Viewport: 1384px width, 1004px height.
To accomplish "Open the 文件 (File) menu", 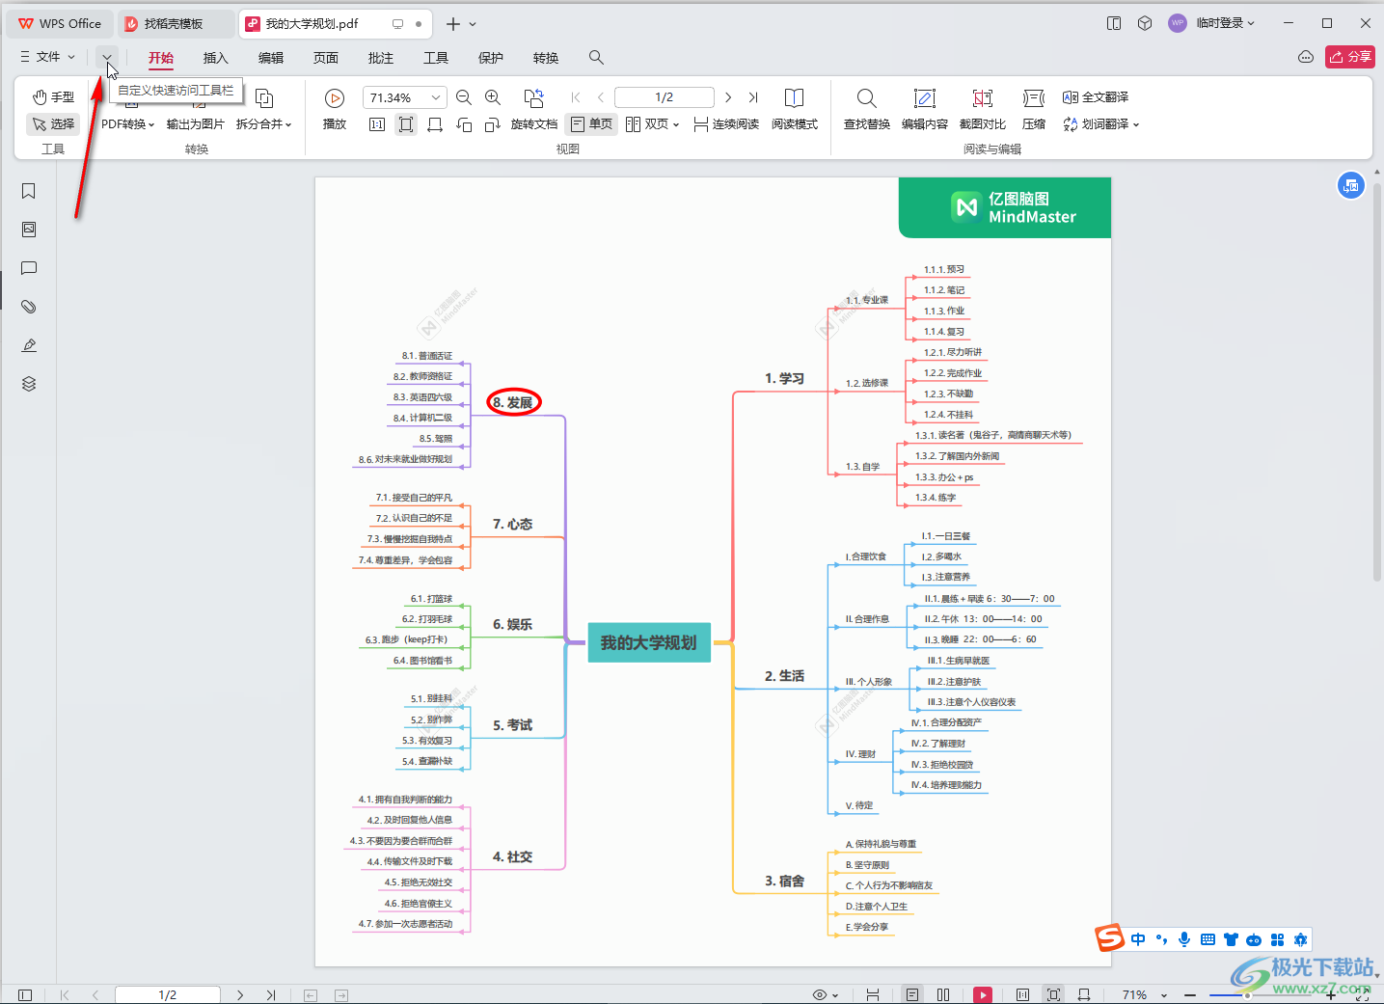I will [47, 57].
